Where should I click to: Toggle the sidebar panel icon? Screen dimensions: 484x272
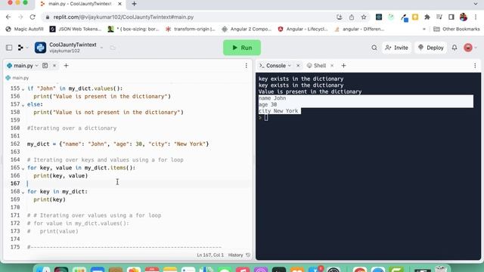9,48
